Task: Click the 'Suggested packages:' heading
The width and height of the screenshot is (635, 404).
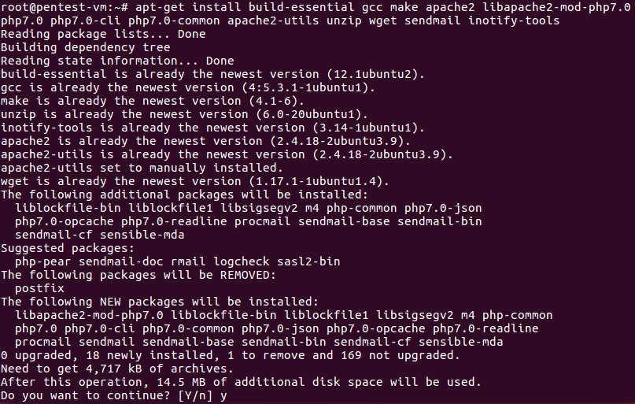Action: (x=68, y=248)
